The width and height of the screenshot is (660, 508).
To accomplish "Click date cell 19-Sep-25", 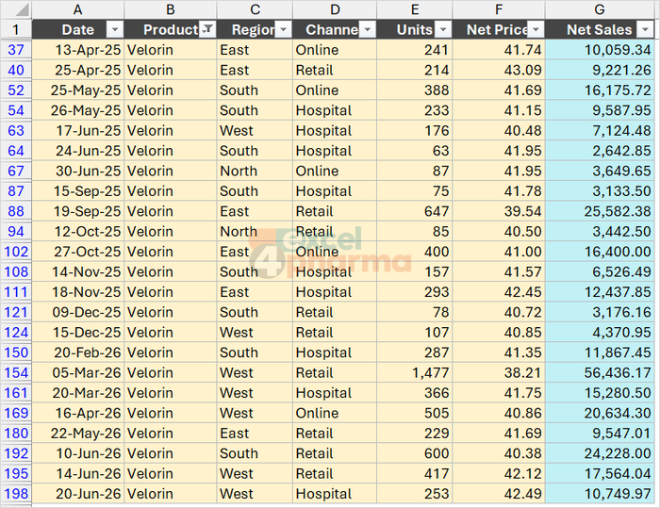I will 78,211.
